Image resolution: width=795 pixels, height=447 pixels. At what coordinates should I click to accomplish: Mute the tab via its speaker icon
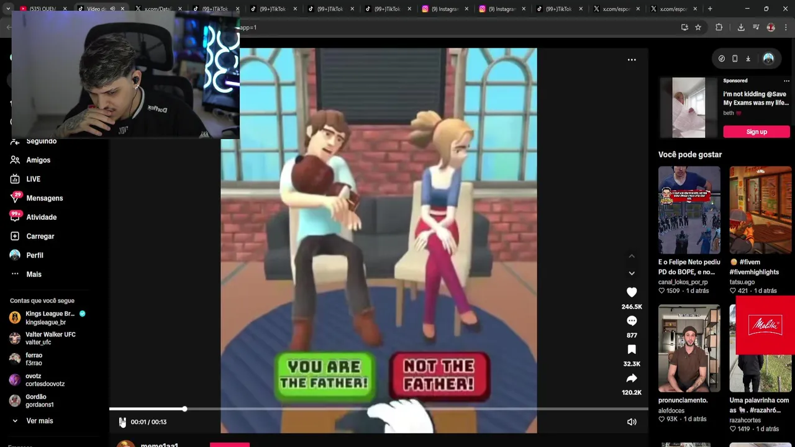point(112,9)
